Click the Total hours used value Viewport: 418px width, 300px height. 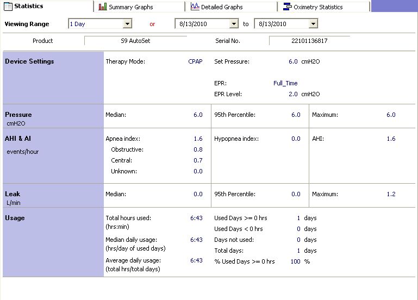tap(196, 218)
